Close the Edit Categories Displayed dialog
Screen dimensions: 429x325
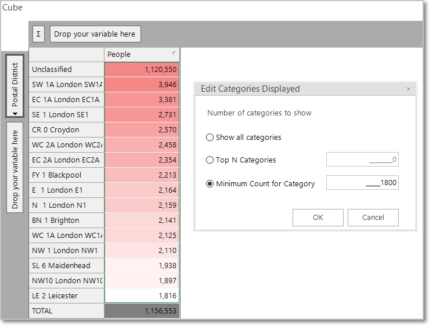click(409, 89)
